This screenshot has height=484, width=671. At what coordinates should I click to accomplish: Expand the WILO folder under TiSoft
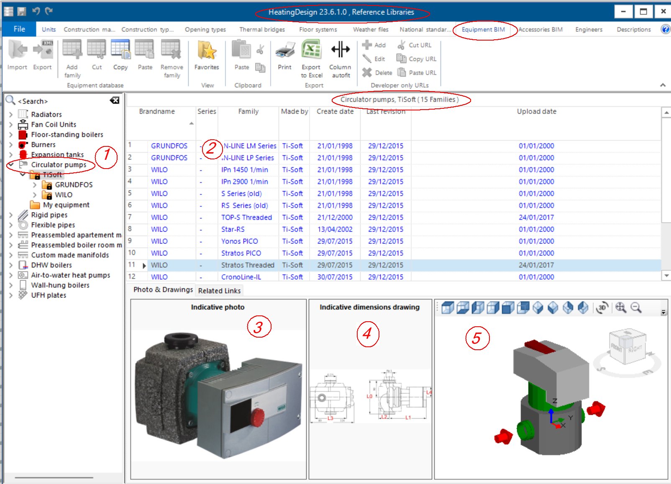(35, 195)
